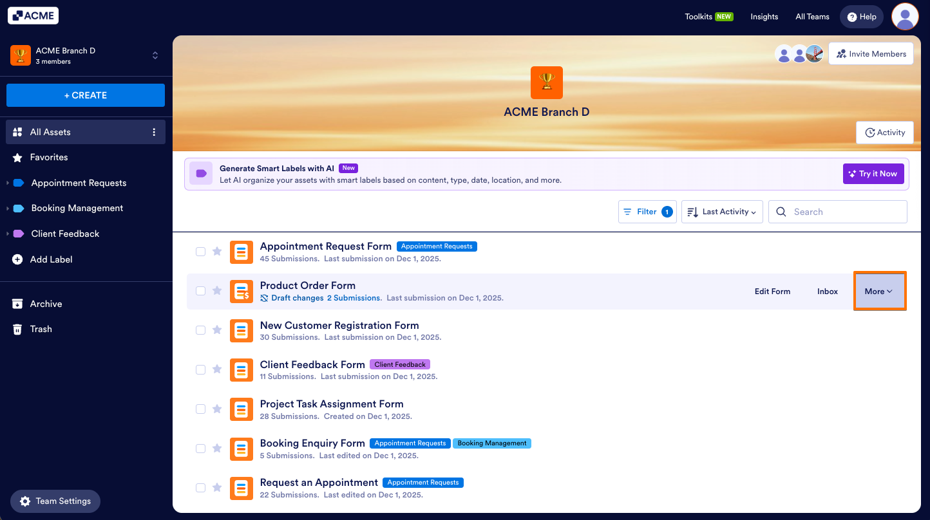
Task: Click the magnifier icon in search box
Action: [x=781, y=212]
